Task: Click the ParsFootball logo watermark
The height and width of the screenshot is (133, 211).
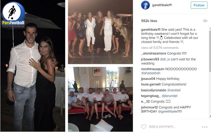Action: [13, 15]
